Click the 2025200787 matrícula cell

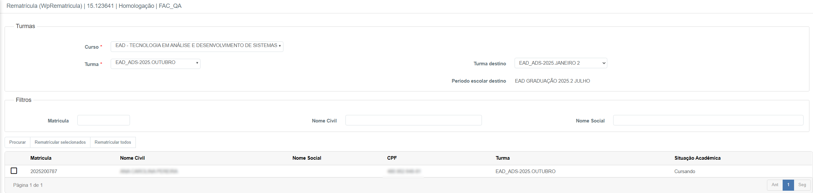tap(44, 171)
